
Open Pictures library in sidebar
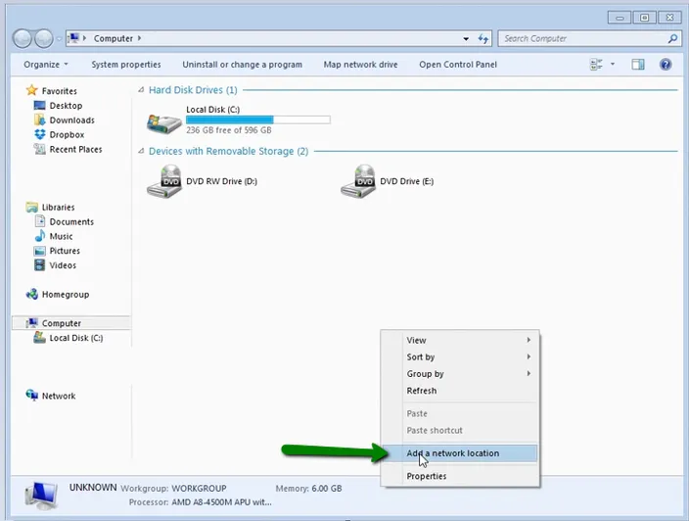tap(65, 251)
